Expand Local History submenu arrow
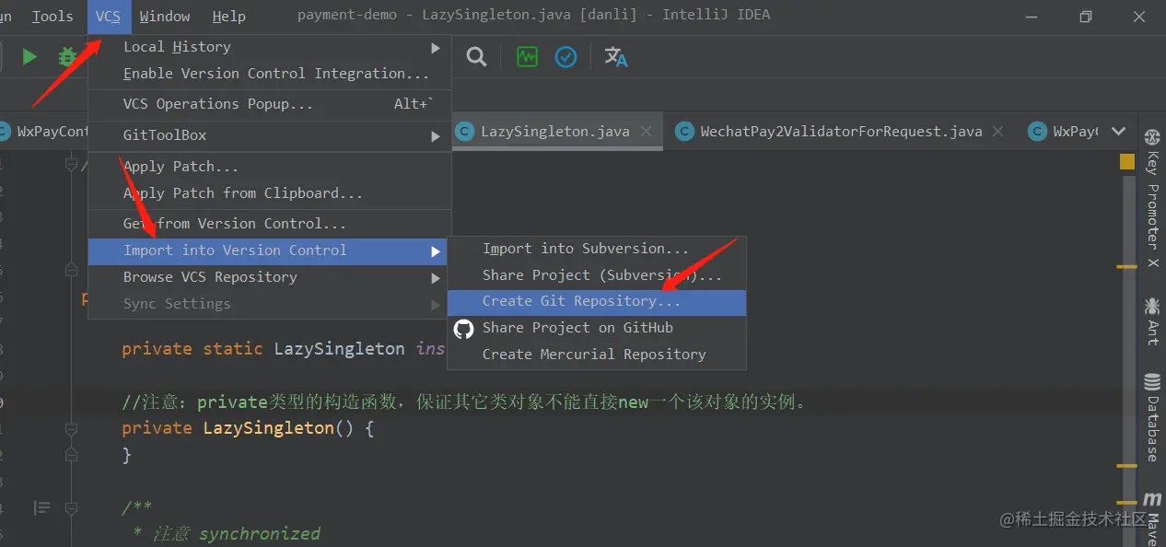This screenshot has height=547, width=1166. point(436,47)
